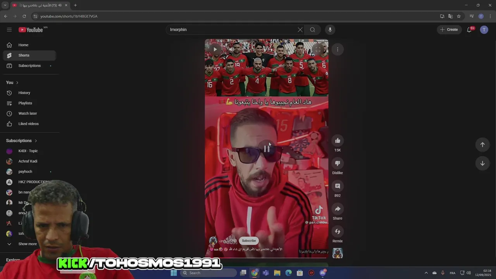Subscribe to the Short's channel
The width and height of the screenshot is (496, 279).
pyautogui.click(x=249, y=241)
